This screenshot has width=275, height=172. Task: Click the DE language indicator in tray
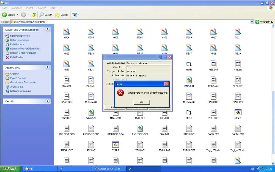point(253,169)
